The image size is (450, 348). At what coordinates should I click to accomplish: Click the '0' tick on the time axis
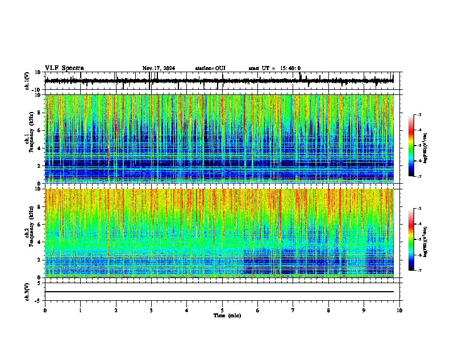[x=45, y=310]
